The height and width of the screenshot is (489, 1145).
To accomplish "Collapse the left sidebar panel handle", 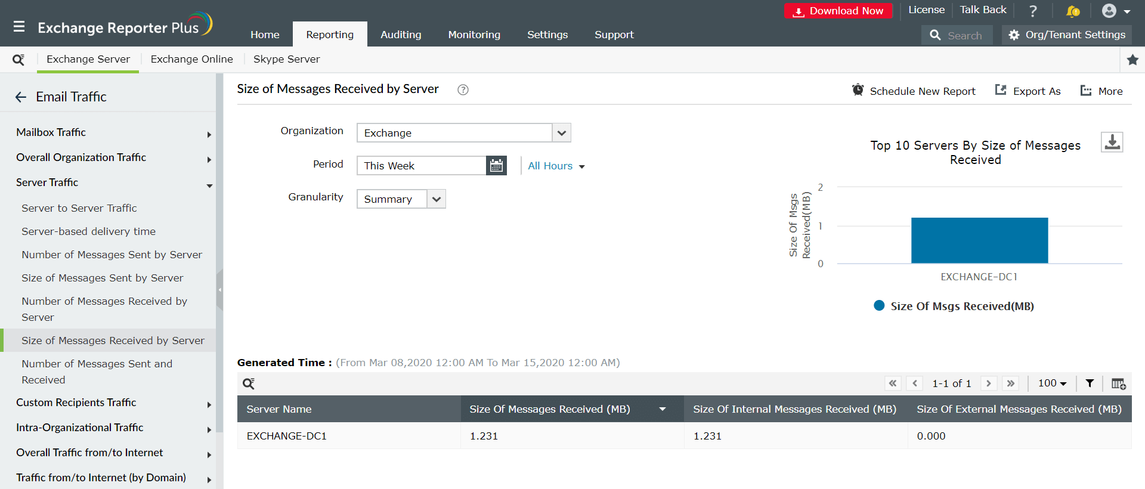I will (219, 290).
